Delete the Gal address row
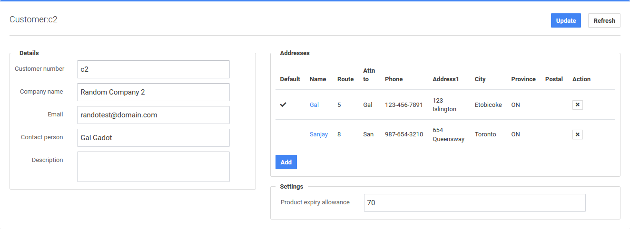The image size is (630, 229). click(x=577, y=105)
